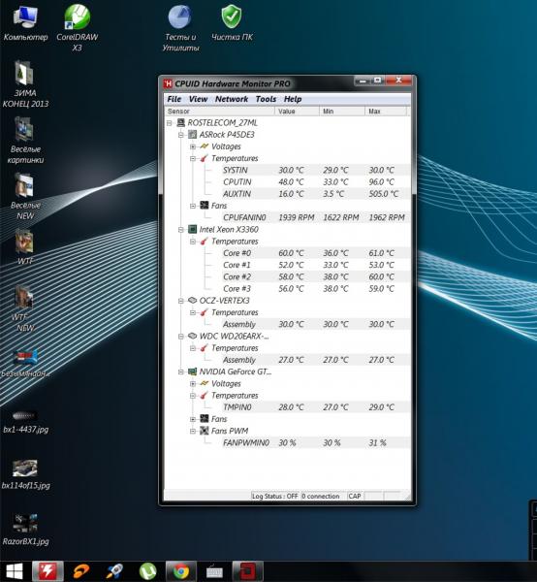Select the Core #1 row
Viewport: 537px width, 582px height.
[316, 265]
